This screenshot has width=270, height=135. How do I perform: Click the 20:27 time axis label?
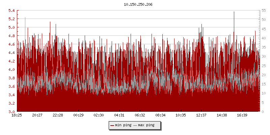point(37,115)
